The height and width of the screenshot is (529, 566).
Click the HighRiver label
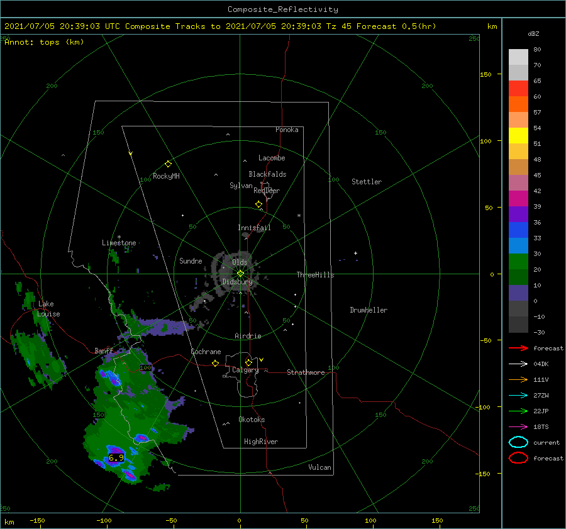click(261, 442)
